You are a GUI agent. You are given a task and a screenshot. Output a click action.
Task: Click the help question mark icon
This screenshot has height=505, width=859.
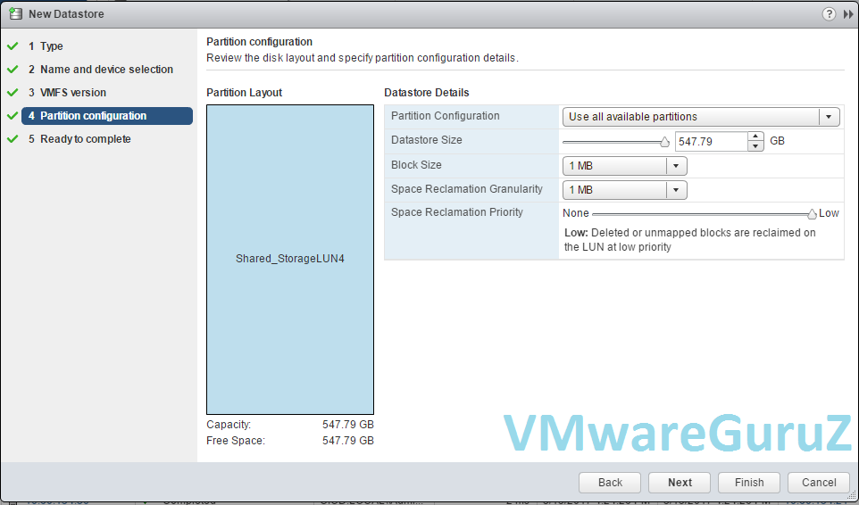(829, 13)
